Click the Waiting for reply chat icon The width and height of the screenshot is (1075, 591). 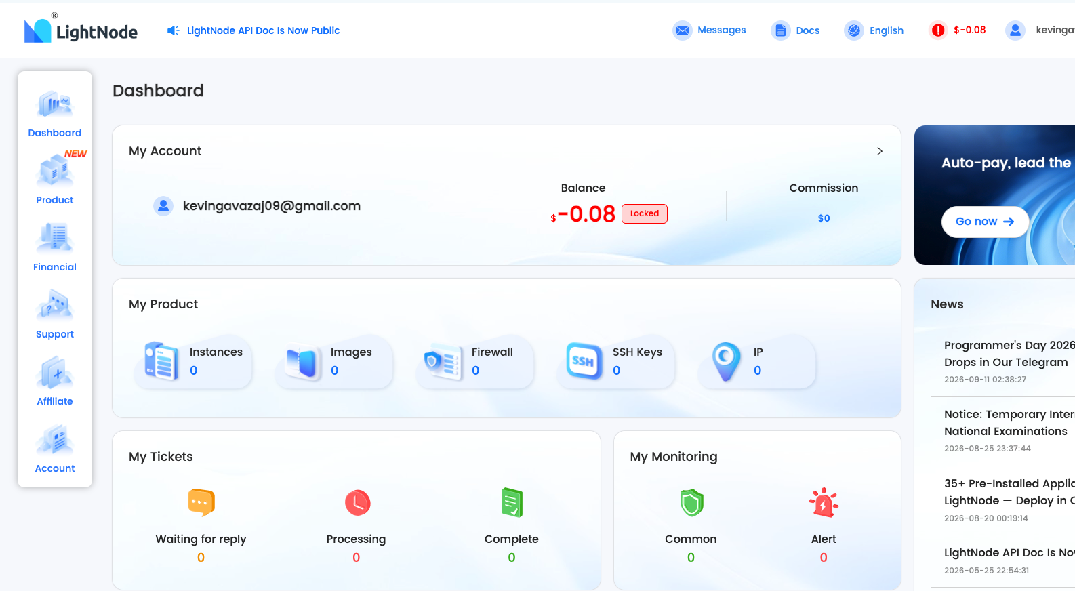click(201, 503)
